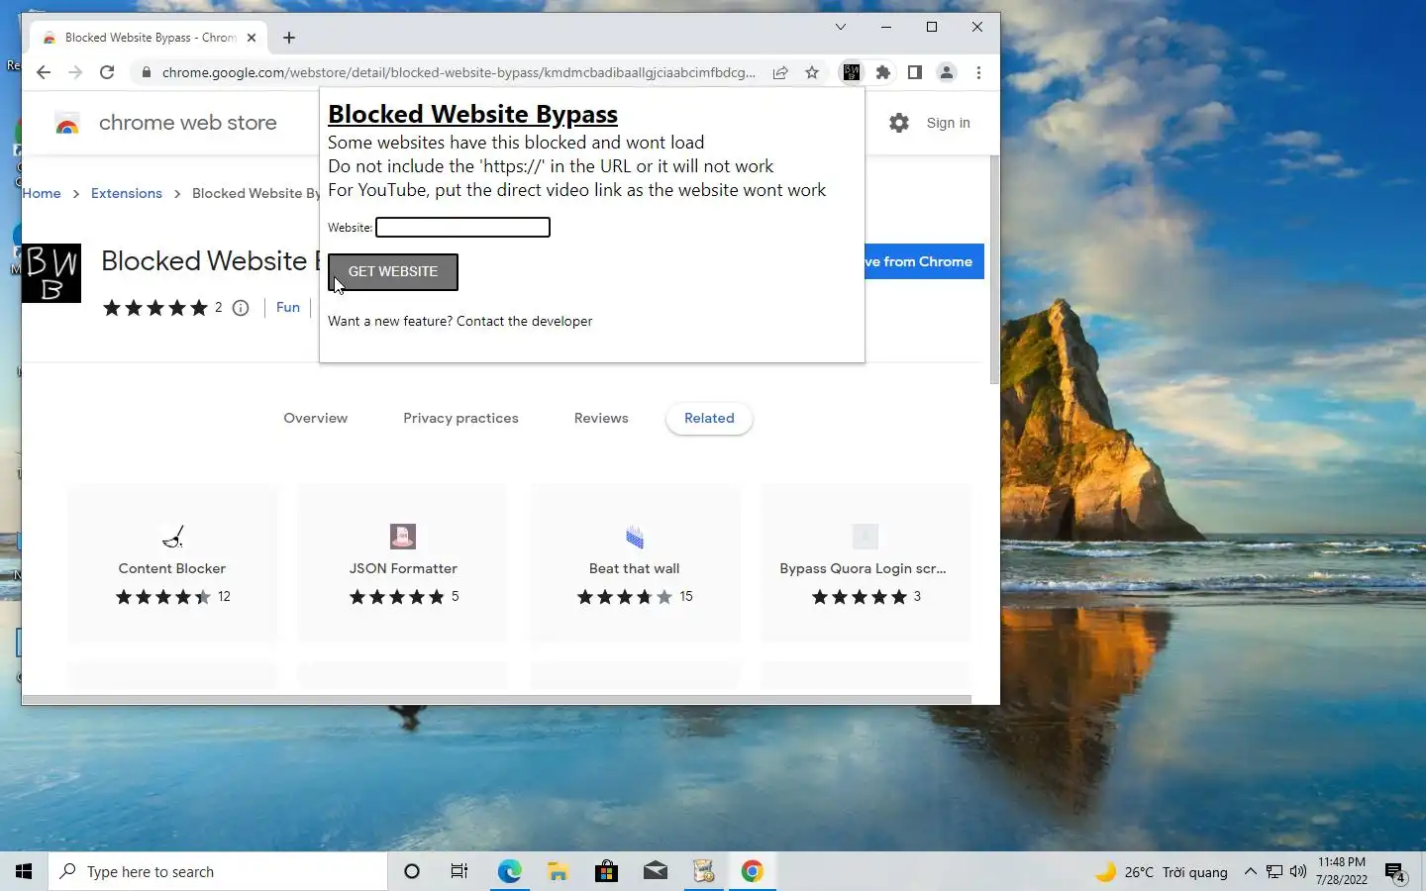This screenshot has width=1426, height=891.
Task: Open the notification center icon
Action: click(1395, 872)
